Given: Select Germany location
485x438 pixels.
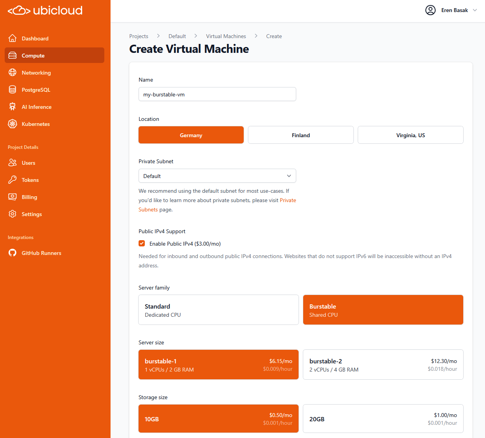Looking at the screenshot, I should pos(191,135).
